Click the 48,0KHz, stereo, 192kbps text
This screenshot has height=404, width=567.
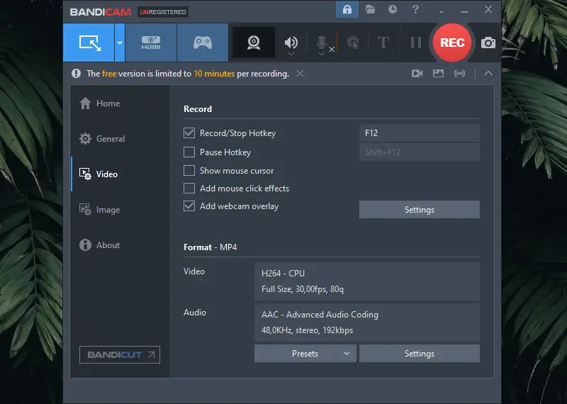click(307, 330)
